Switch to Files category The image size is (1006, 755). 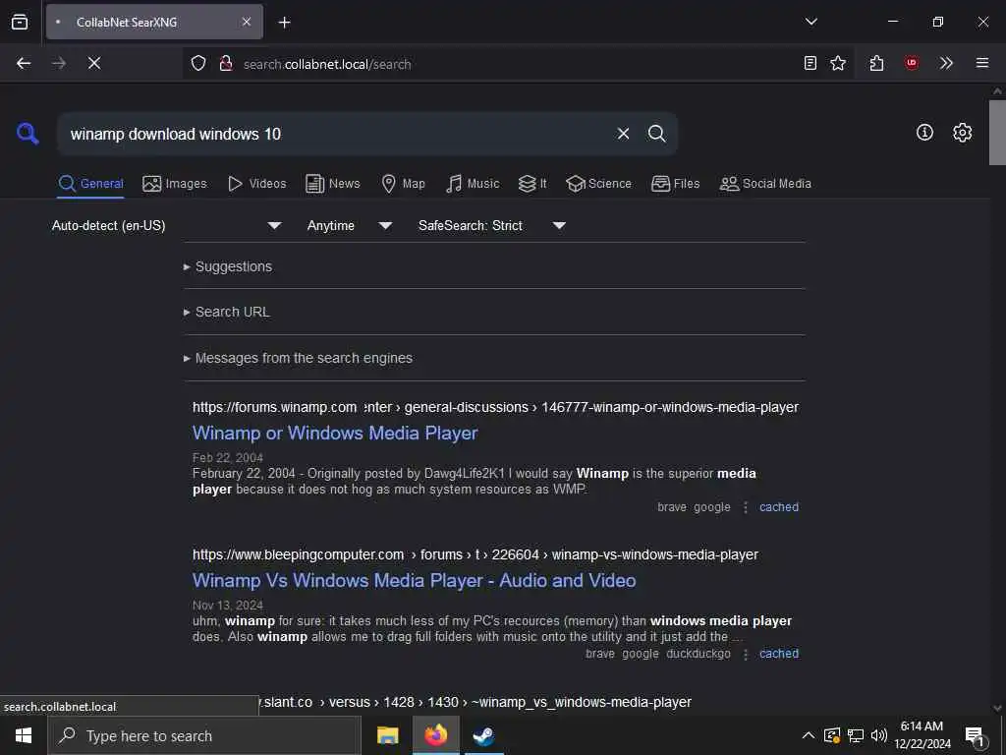675,184
